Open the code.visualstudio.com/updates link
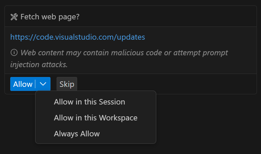This screenshot has width=261, height=154. (x=77, y=37)
